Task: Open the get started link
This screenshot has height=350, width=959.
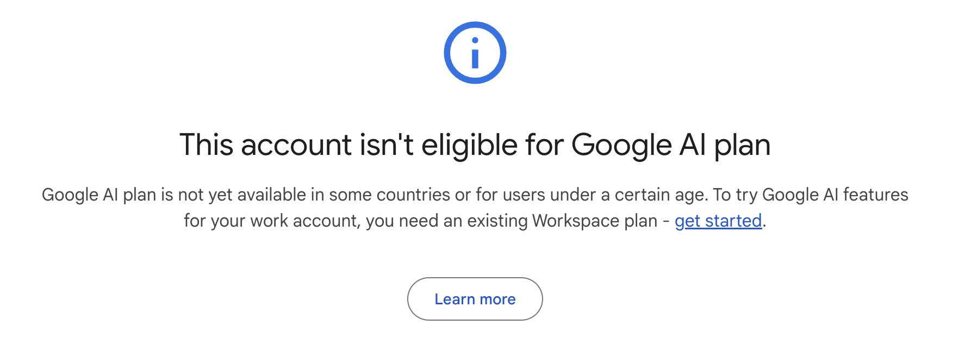Action: point(718,221)
